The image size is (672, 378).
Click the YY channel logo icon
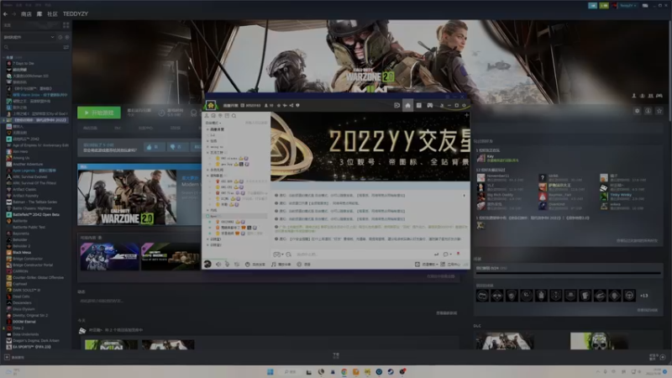pyautogui.click(x=211, y=105)
